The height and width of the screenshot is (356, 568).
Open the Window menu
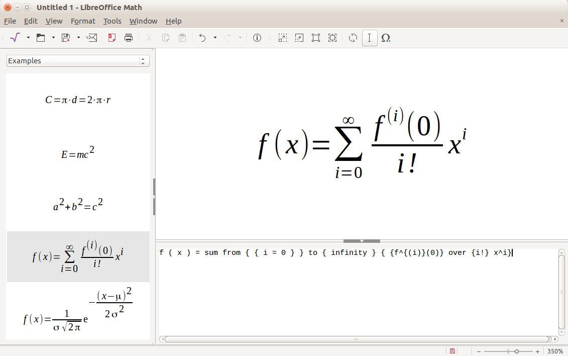(x=144, y=21)
